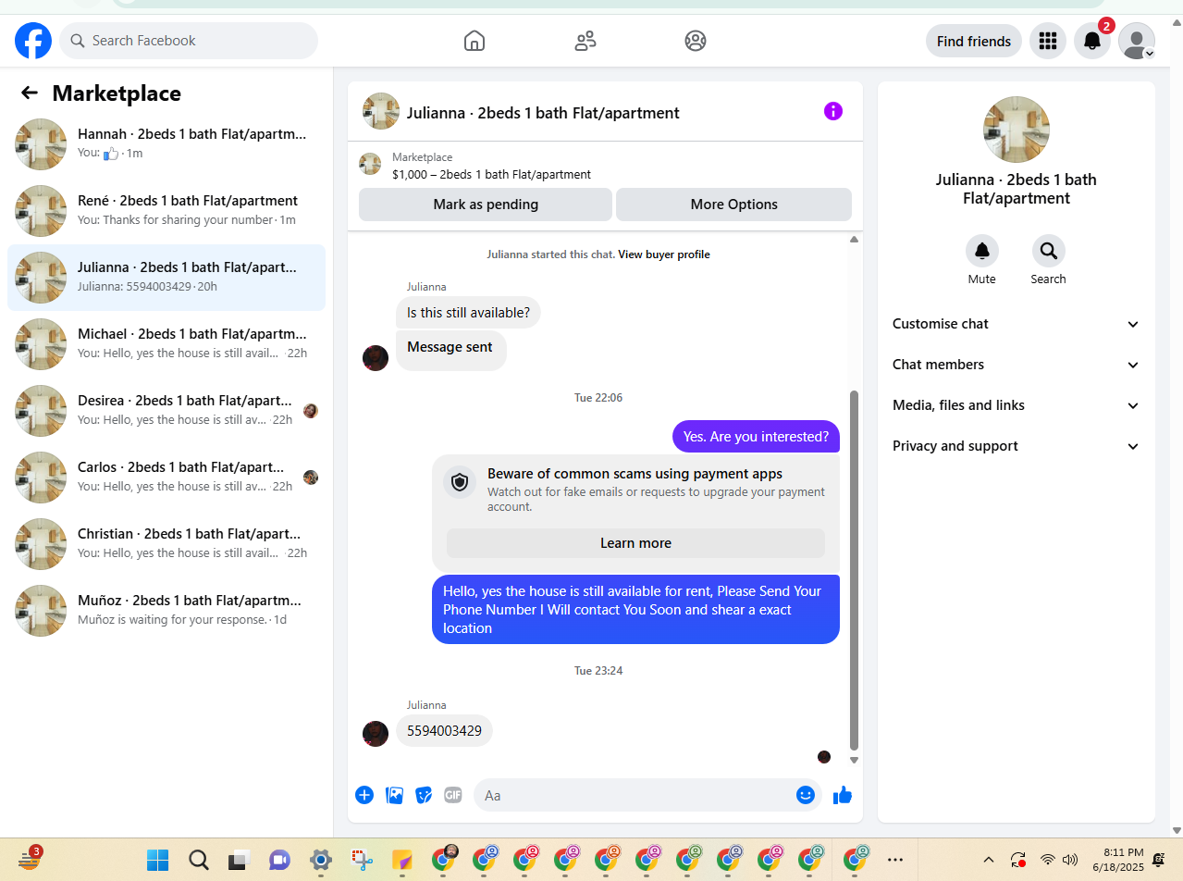Click Learn more in scam warning
Viewport: 1183px width, 881px height.
coord(636,543)
